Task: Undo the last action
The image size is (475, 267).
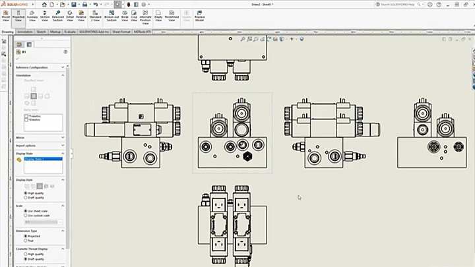Action: point(96,5)
